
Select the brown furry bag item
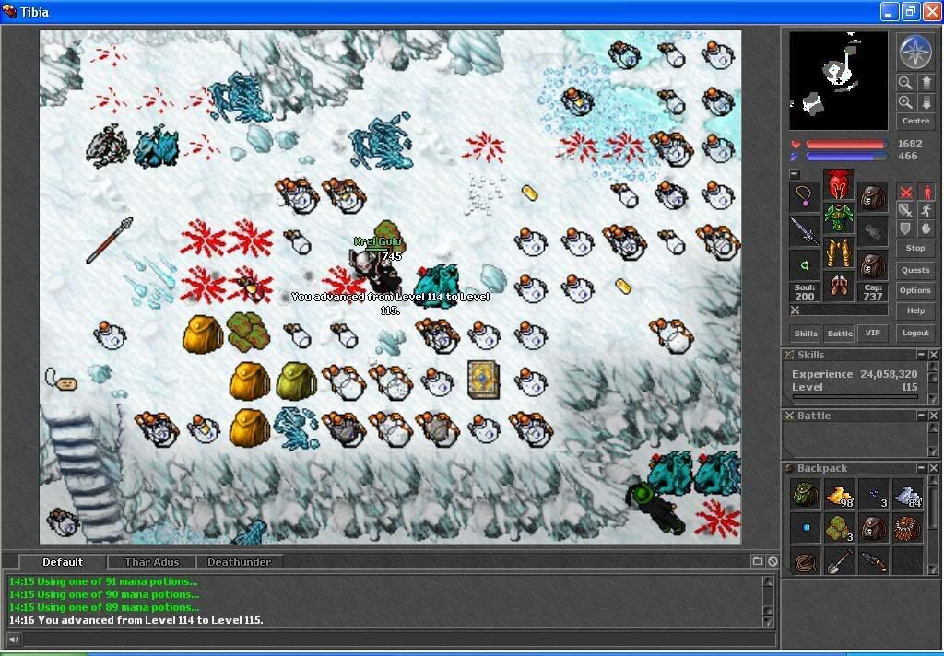907,528
